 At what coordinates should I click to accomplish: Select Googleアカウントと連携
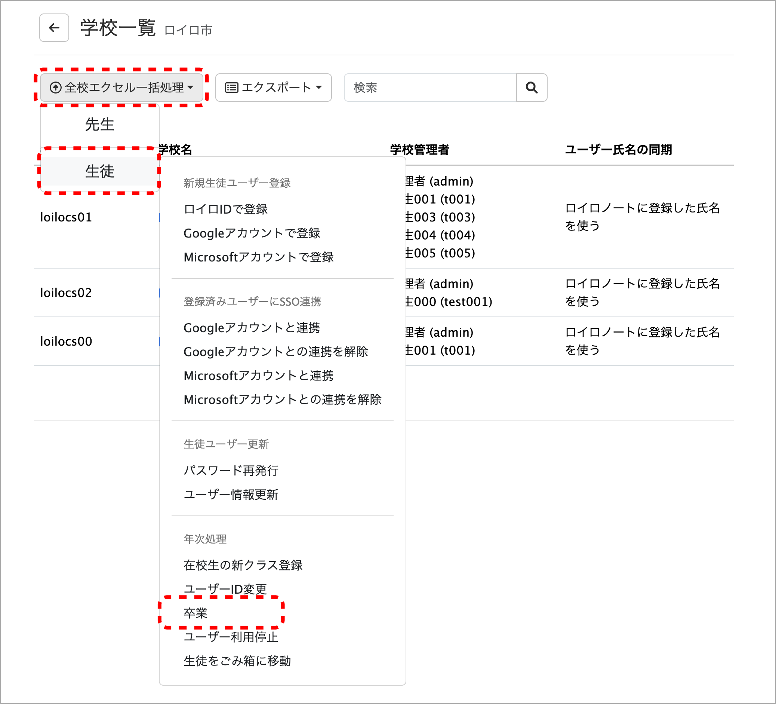pyautogui.click(x=252, y=328)
